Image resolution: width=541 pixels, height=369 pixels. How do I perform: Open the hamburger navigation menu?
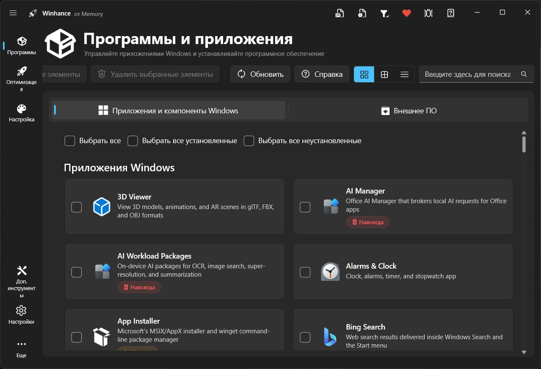click(13, 13)
